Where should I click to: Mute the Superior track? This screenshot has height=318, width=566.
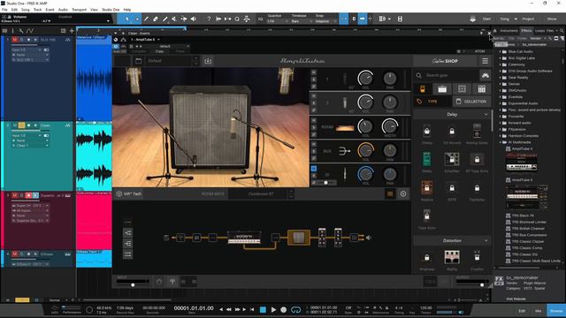(x=15, y=195)
